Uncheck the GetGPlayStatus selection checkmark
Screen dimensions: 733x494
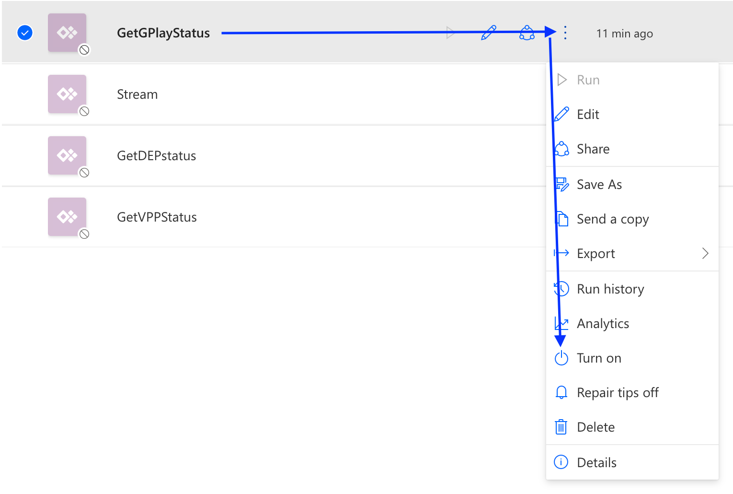[25, 33]
